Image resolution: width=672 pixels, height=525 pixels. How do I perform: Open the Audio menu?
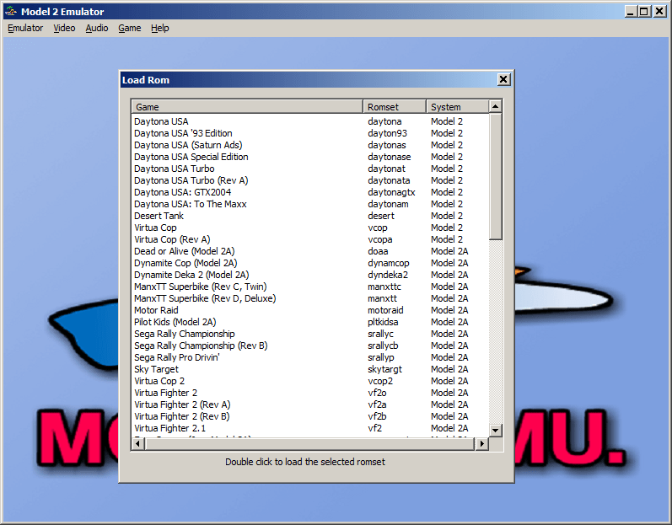coord(97,28)
